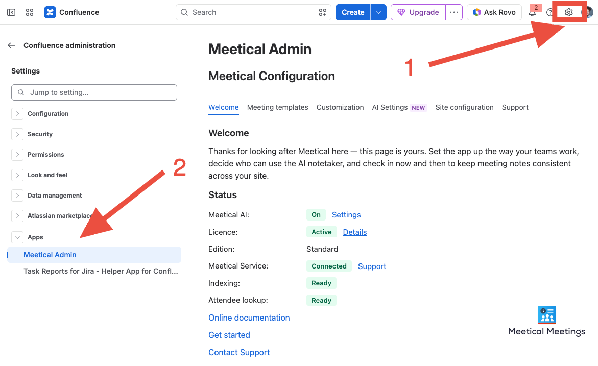598x366 pixels.
Task: Click the 'Active' licence badge
Action: click(322, 232)
